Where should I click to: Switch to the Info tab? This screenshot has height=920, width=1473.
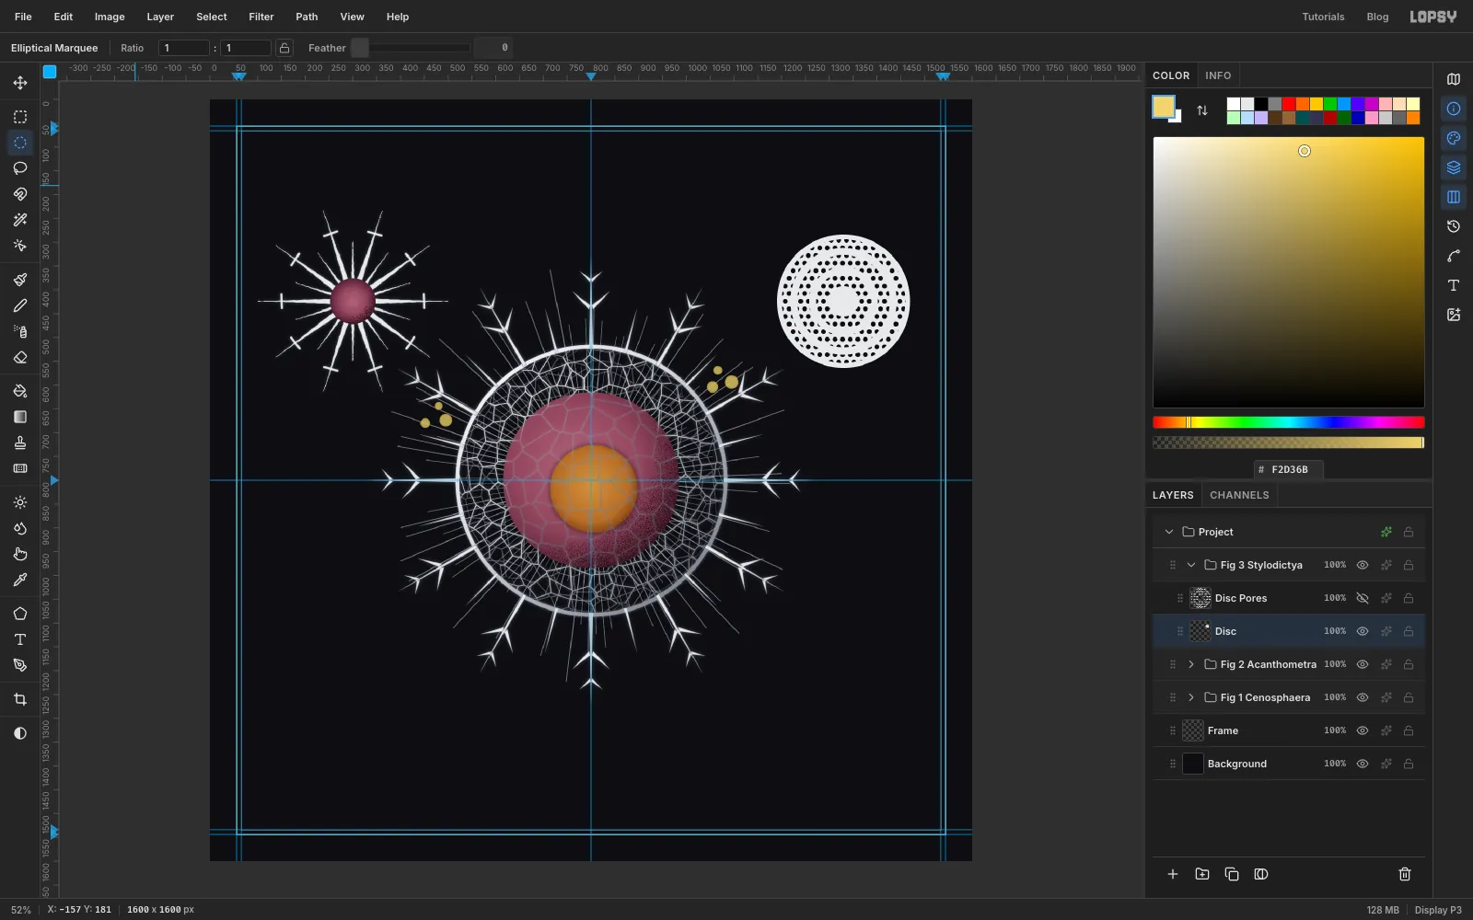tap(1218, 75)
